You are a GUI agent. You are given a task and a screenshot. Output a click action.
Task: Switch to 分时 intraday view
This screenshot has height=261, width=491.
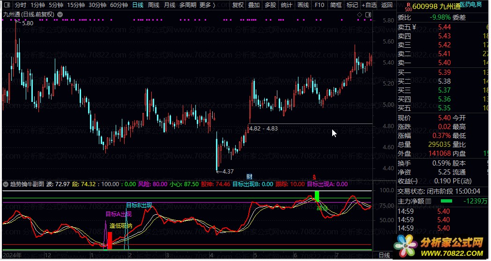[21, 5]
